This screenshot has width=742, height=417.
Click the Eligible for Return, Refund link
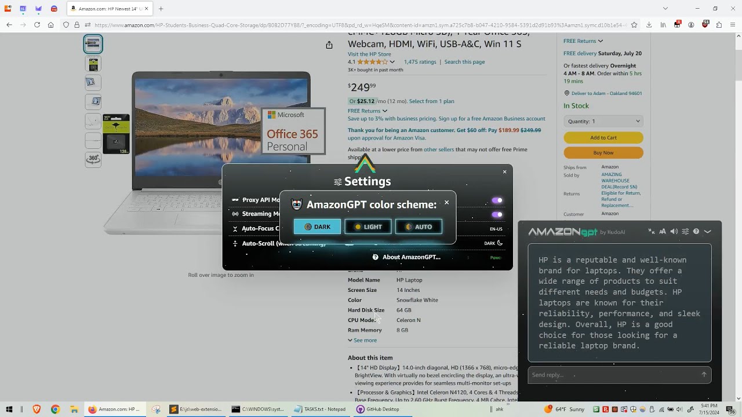(x=621, y=199)
